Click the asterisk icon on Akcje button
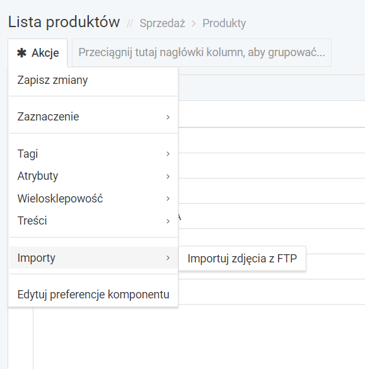The height and width of the screenshot is (369, 365). (x=21, y=53)
